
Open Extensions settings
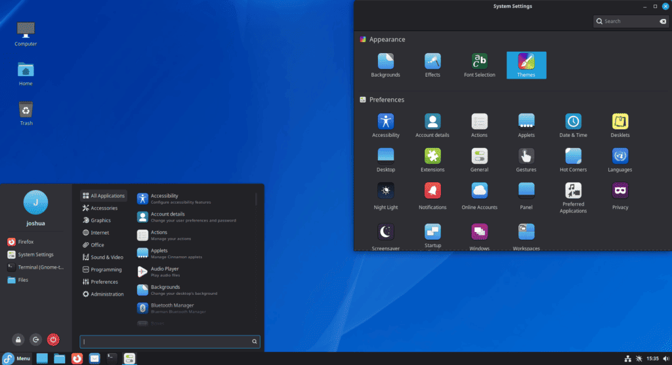(x=432, y=160)
